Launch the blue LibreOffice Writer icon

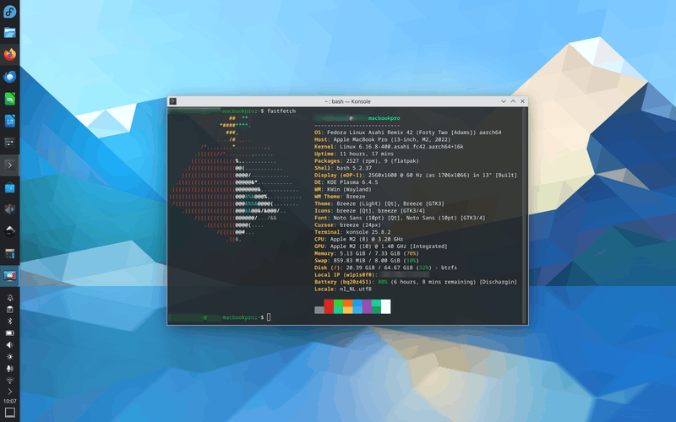[x=9, y=121]
